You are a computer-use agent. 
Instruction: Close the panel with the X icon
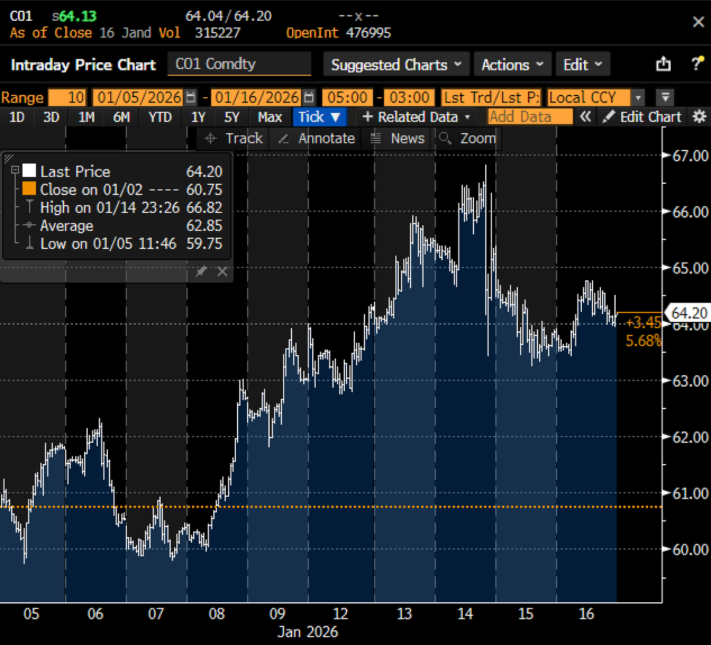[x=698, y=22]
